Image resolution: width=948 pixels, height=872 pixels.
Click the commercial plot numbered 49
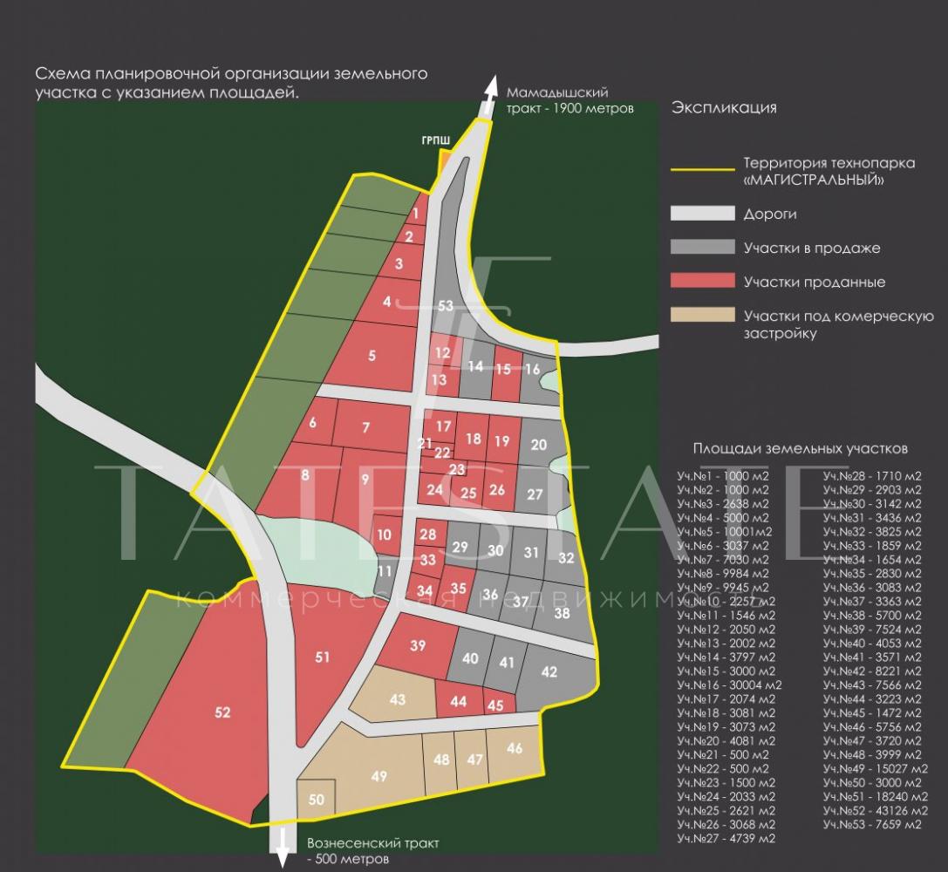click(x=379, y=776)
